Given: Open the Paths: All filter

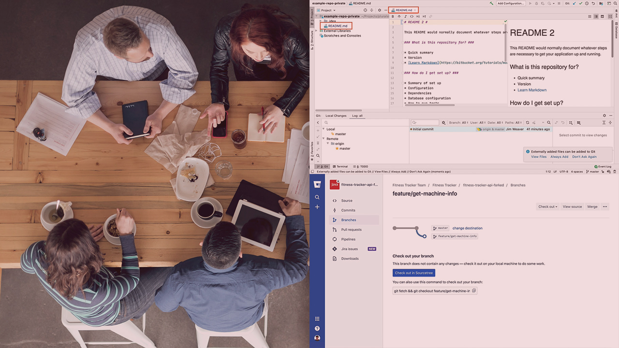Looking at the screenshot, I should click(x=513, y=123).
